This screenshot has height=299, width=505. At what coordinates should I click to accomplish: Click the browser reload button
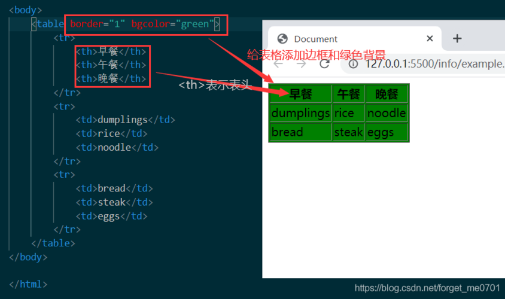[x=325, y=63]
